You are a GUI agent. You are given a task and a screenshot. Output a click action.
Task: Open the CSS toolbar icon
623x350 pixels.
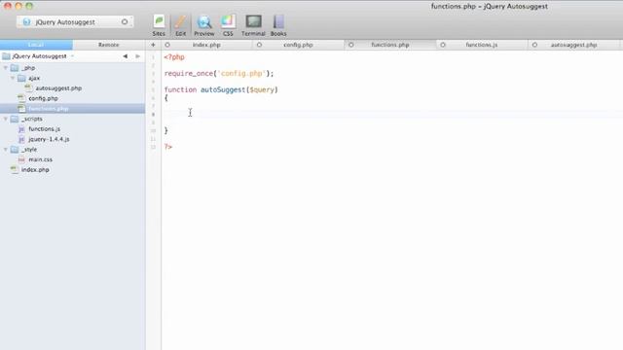228,26
